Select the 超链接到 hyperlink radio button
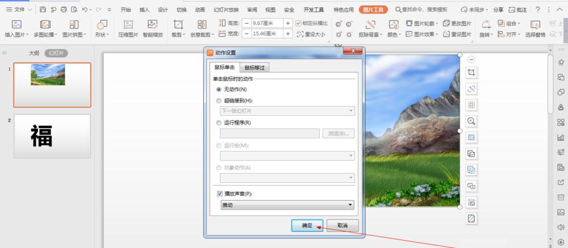This screenshot has height=248, width=568. tap(219, 100)
